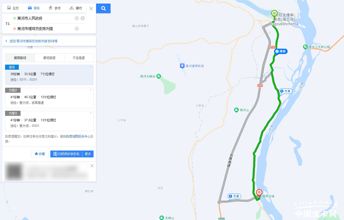Click the 锦河大峡谷 scenic spot marker

159,76
